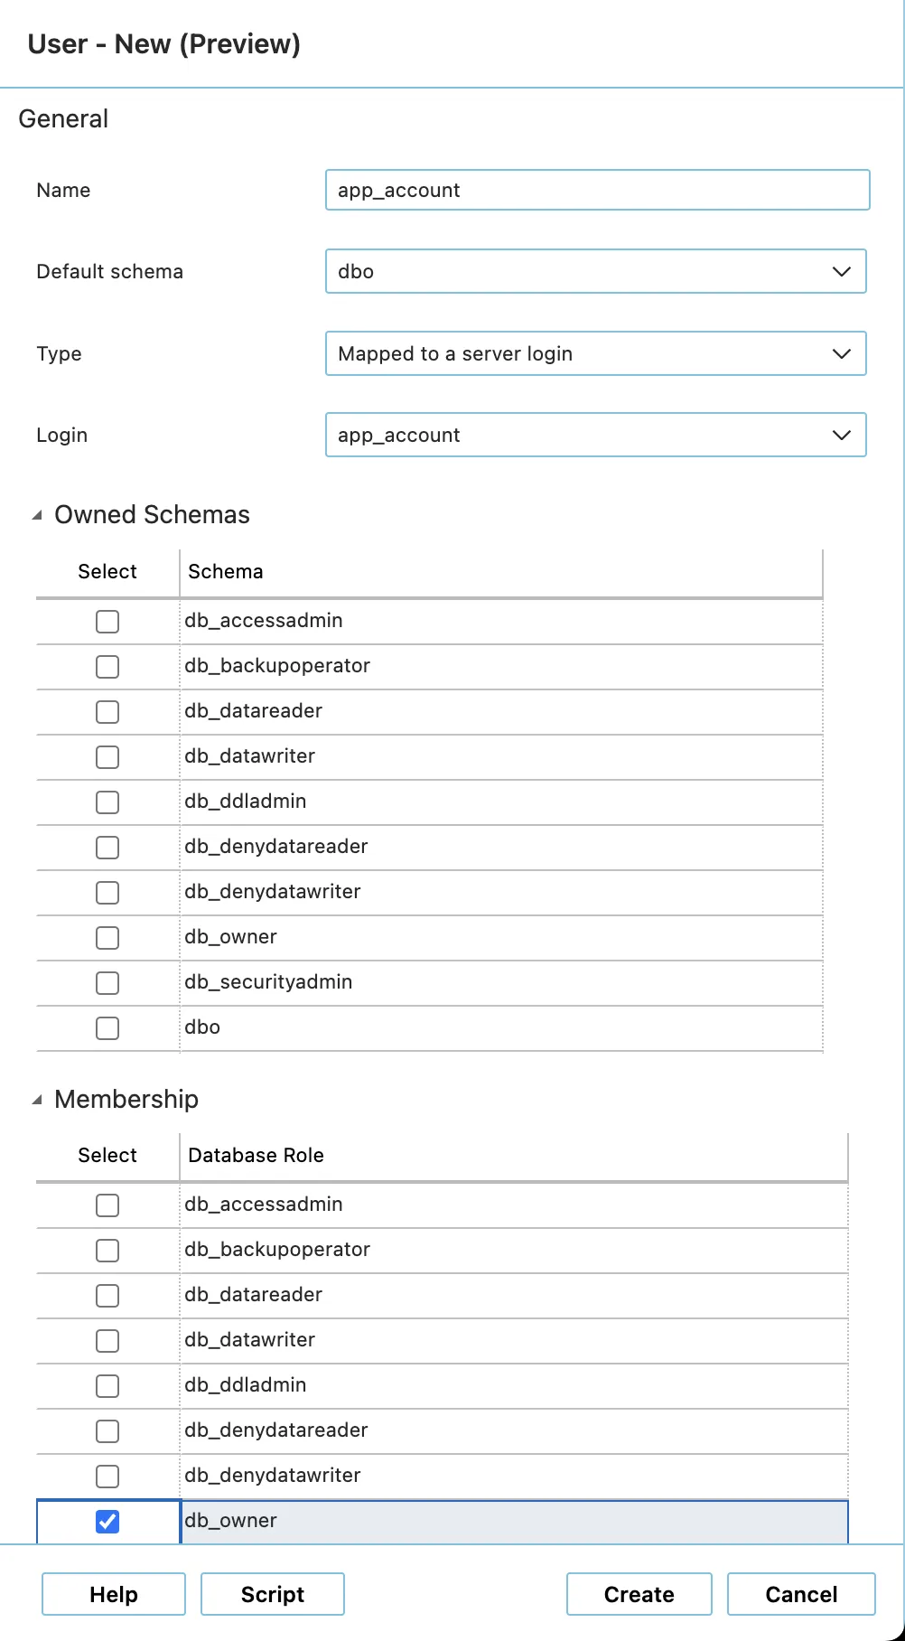Screen dimensions: 905x1641
Task: Open the Default schema dropdown
Action: coord(595,271)
